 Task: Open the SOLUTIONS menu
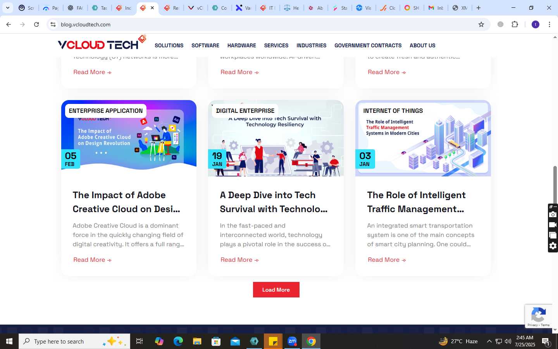pos(169,45)
